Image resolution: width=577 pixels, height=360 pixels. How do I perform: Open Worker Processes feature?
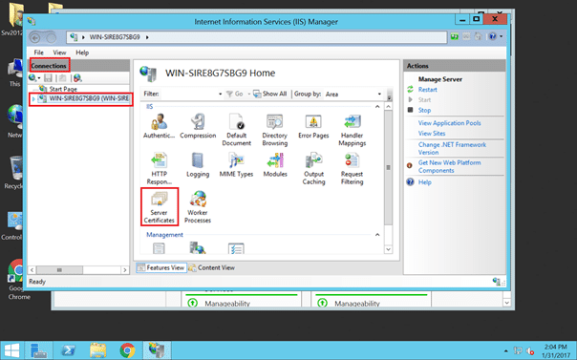[198, 207]
